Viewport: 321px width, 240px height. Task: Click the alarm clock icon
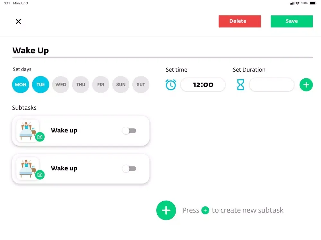[x=171, y=85]
